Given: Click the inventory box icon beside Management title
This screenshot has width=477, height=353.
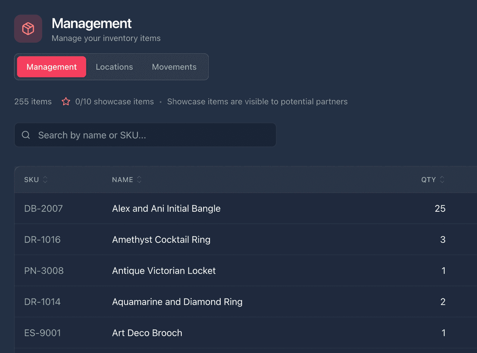Looking at the screenshot, I should [28, 29].
